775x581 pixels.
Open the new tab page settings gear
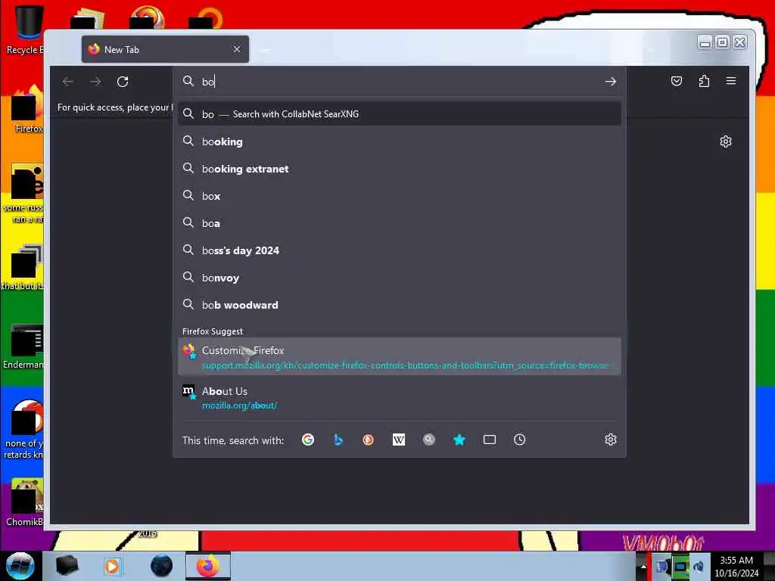pos(725,141)
